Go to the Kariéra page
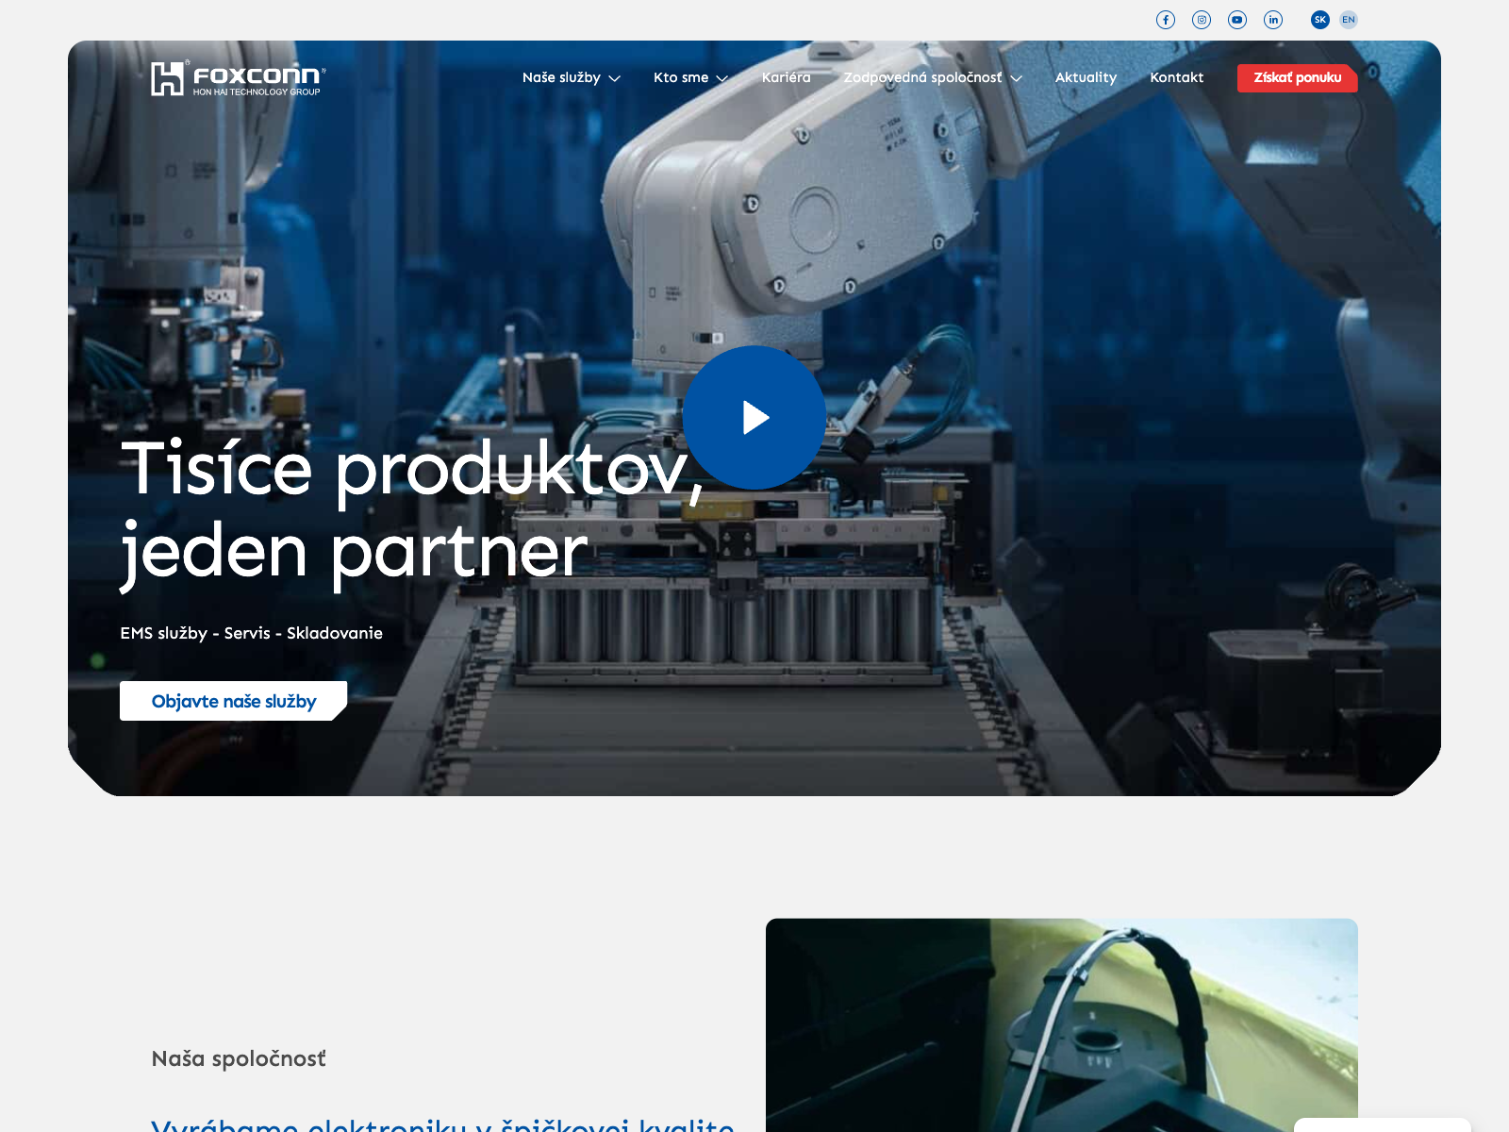Screen dimensions: 1509x1132 786,77
